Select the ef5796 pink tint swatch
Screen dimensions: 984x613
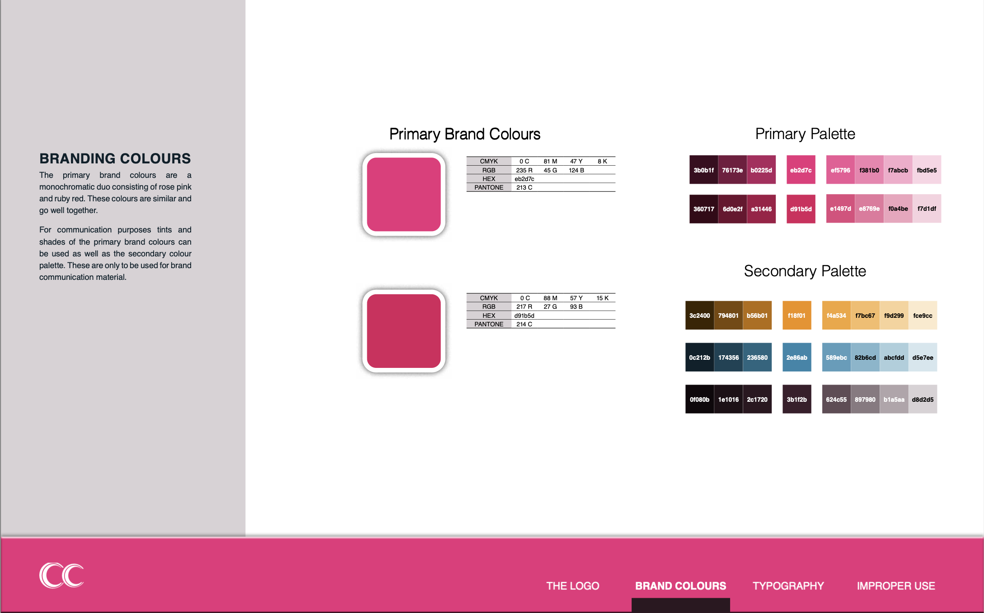tap(840, 170)
